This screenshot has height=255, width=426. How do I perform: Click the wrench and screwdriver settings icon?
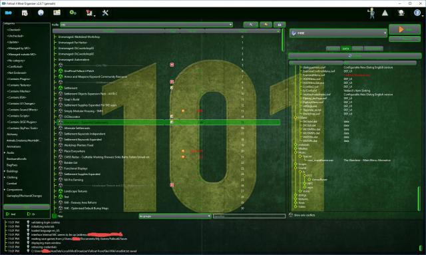(x=105, y=13)
